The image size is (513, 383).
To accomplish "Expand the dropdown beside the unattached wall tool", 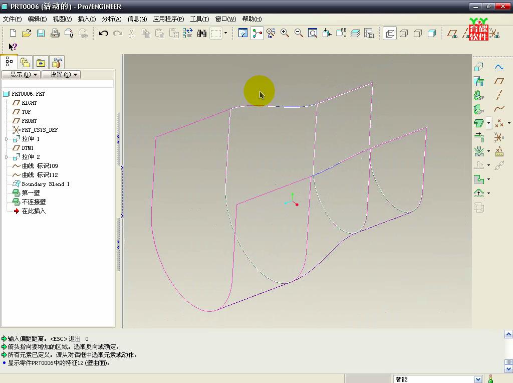I will [489, 123].
